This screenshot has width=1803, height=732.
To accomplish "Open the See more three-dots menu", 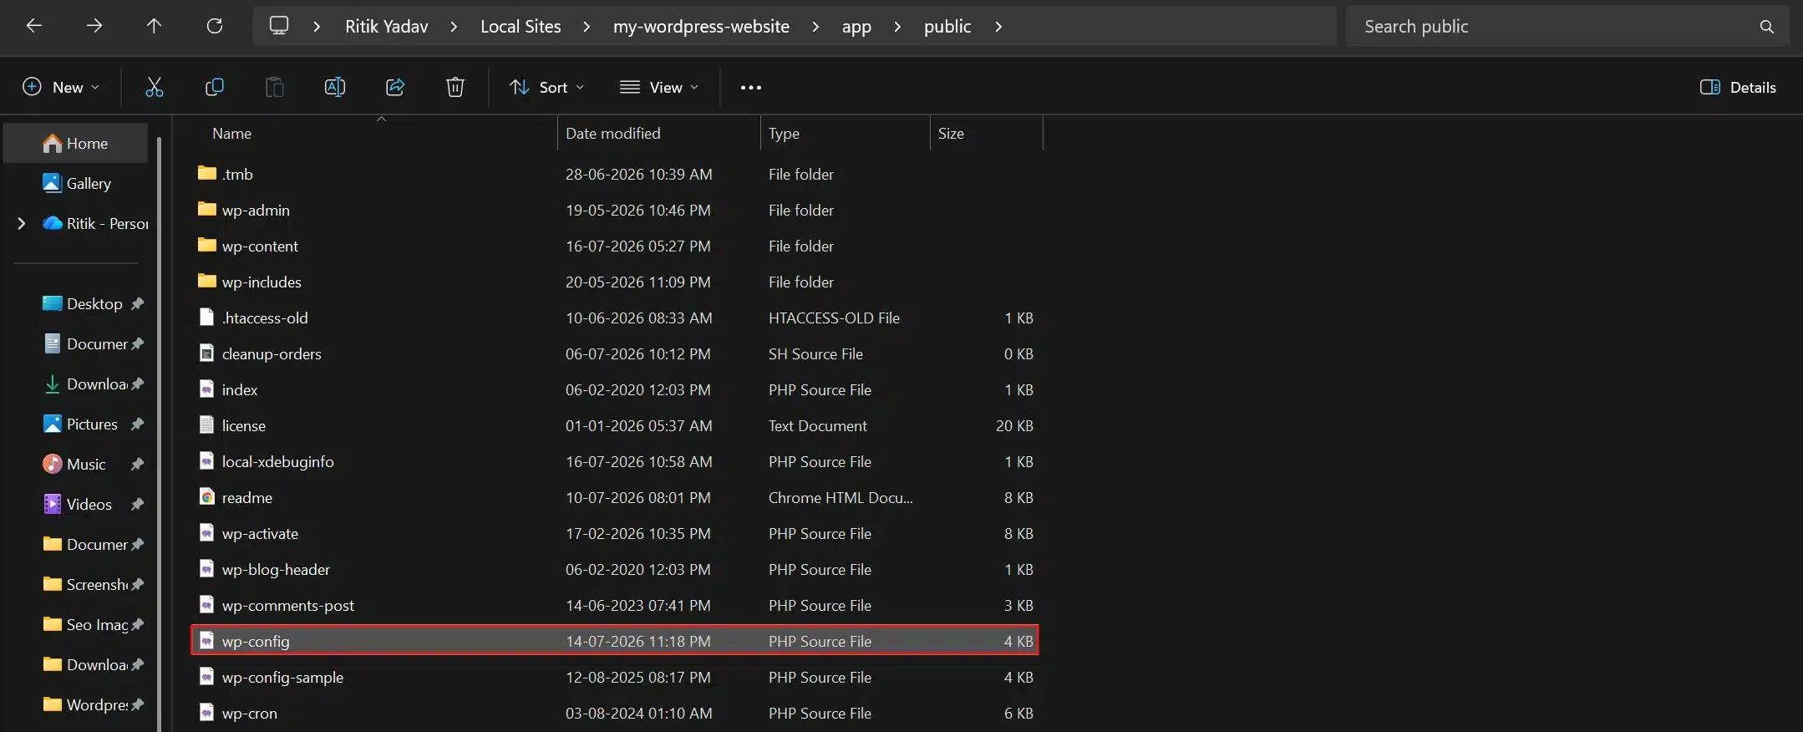I will tap(751, 87).
